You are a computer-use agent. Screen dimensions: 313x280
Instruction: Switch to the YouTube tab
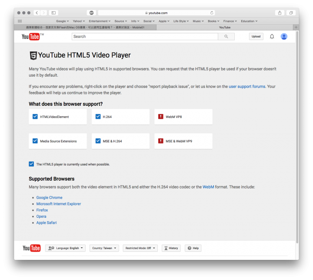click(225, 27)
